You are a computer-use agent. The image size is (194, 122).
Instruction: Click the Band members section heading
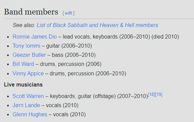tap(31, 12)
